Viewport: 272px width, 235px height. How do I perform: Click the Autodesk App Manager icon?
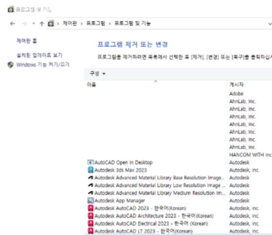(90, 201)
